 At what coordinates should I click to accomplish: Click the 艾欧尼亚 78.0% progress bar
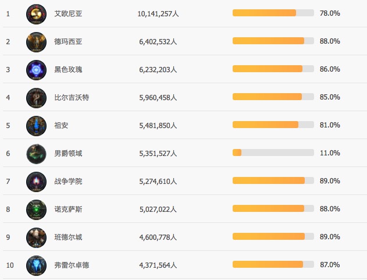tap(273, 13)
